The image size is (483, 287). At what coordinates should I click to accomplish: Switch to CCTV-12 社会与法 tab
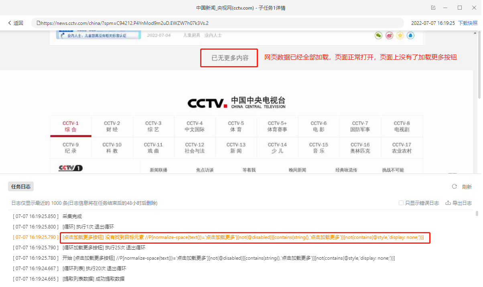(x=195, y=148)
